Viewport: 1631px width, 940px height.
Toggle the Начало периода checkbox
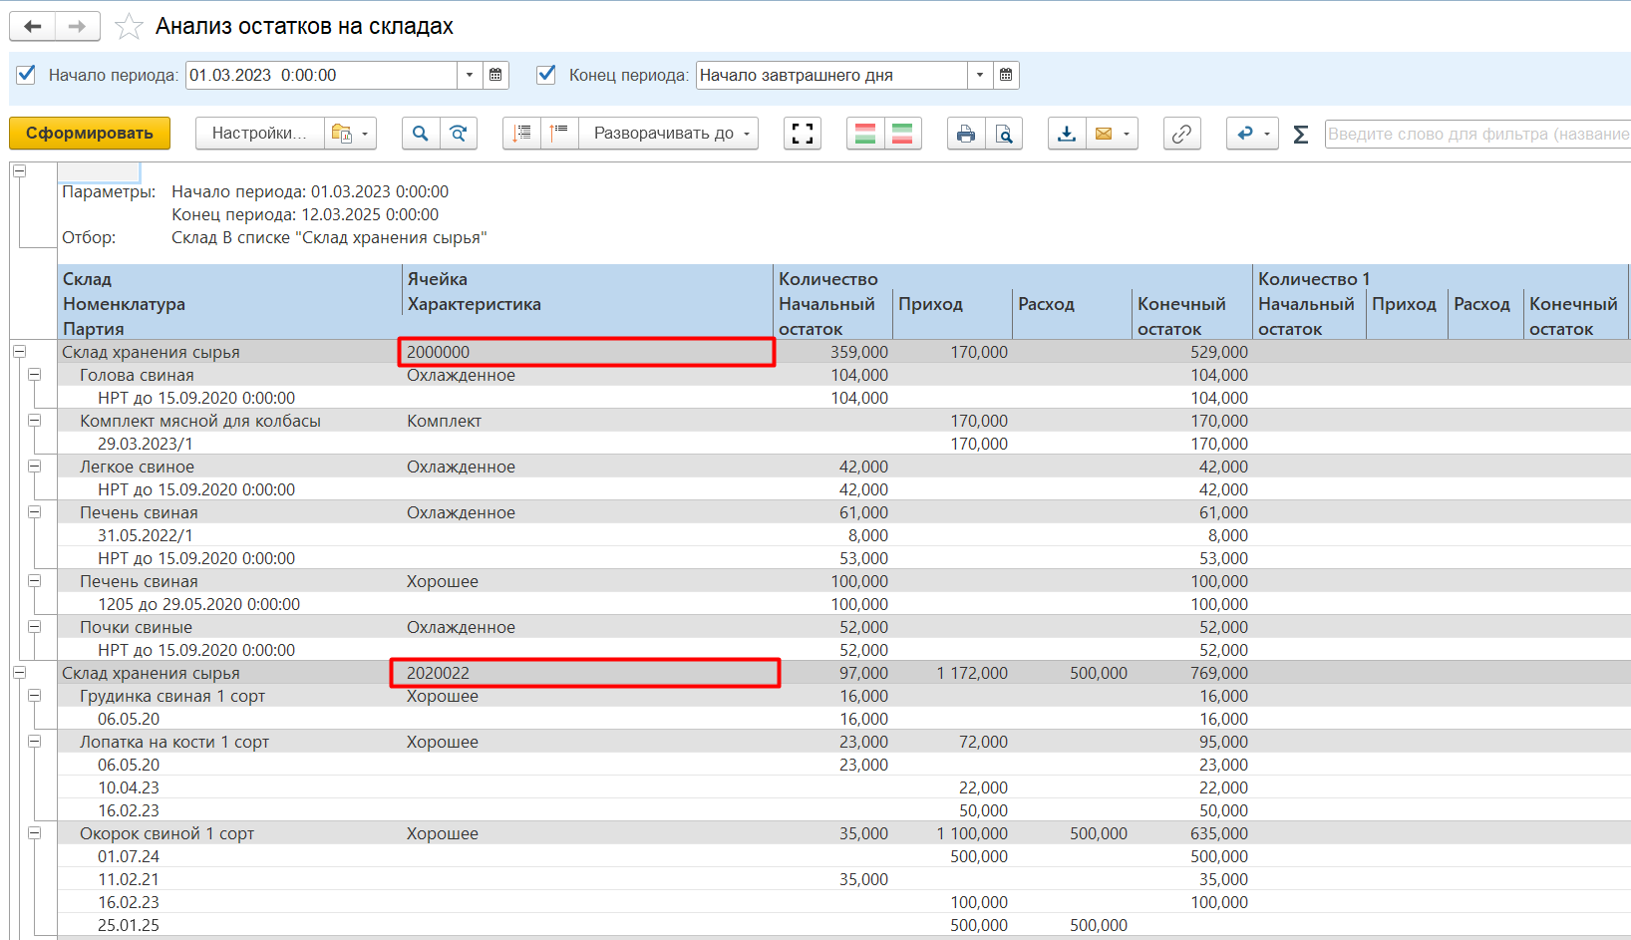coord(27,75)
